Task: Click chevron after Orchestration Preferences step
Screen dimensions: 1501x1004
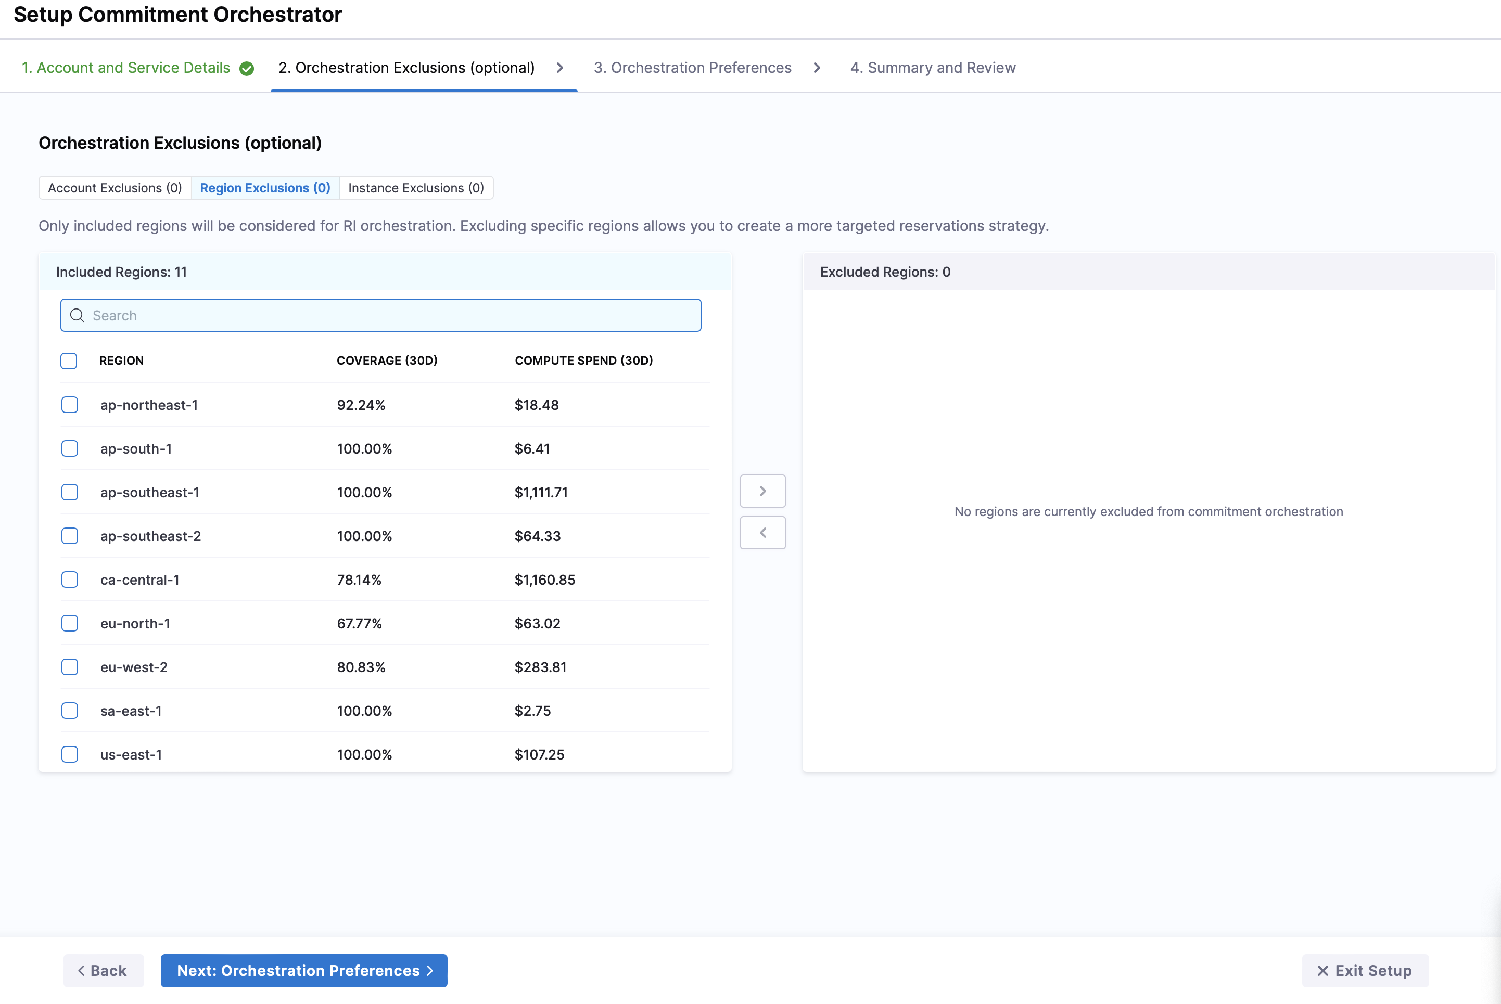Action: [817, 68]
